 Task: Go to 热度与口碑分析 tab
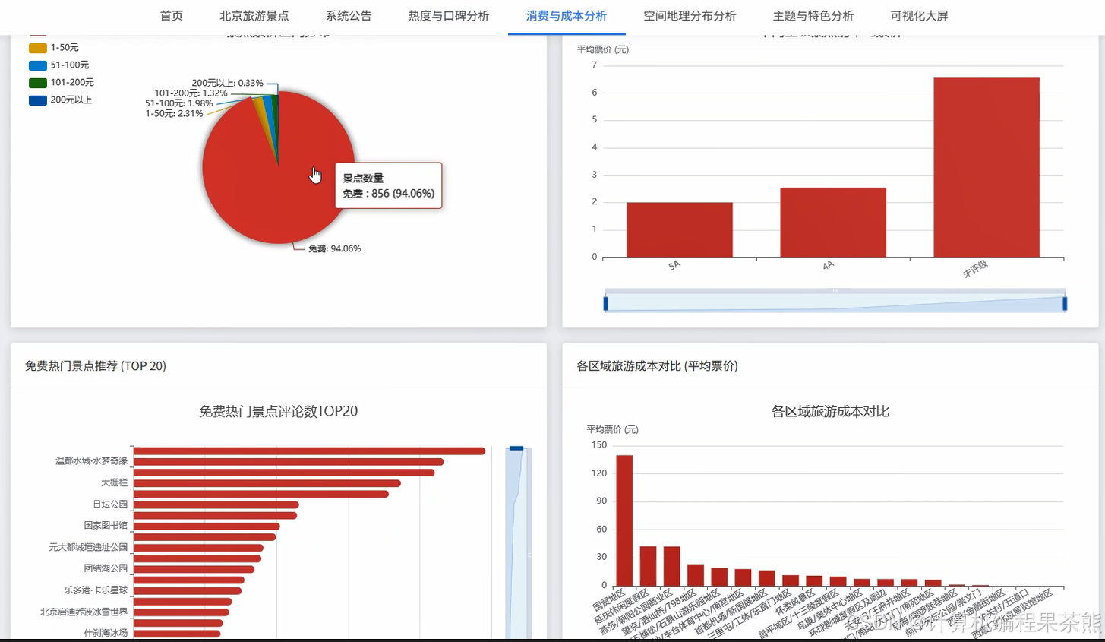point(448,16)
